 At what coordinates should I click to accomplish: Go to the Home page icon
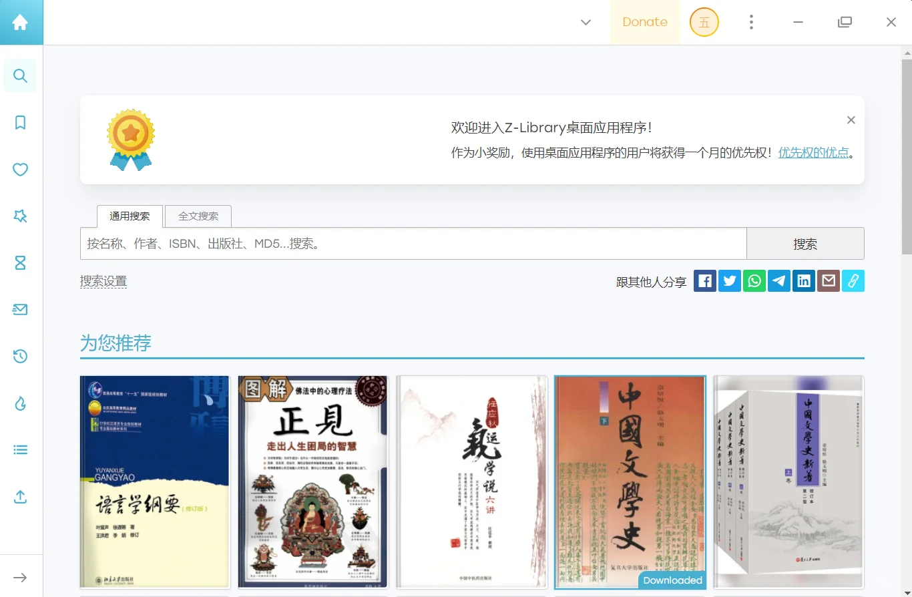[x=21, y=22]
